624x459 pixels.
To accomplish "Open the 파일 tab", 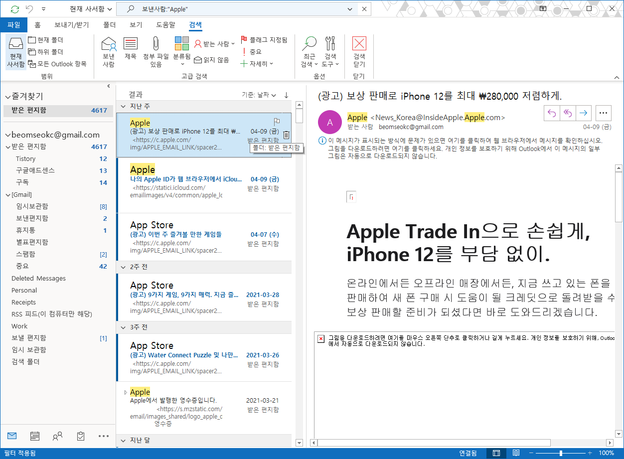I will click(x=14, y=25).
